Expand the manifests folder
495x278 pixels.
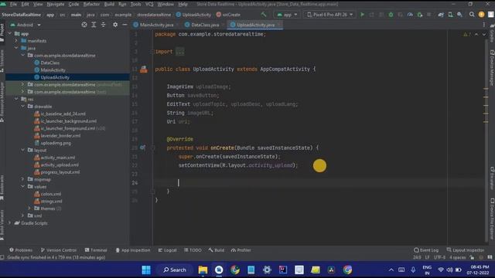point(16,41)
